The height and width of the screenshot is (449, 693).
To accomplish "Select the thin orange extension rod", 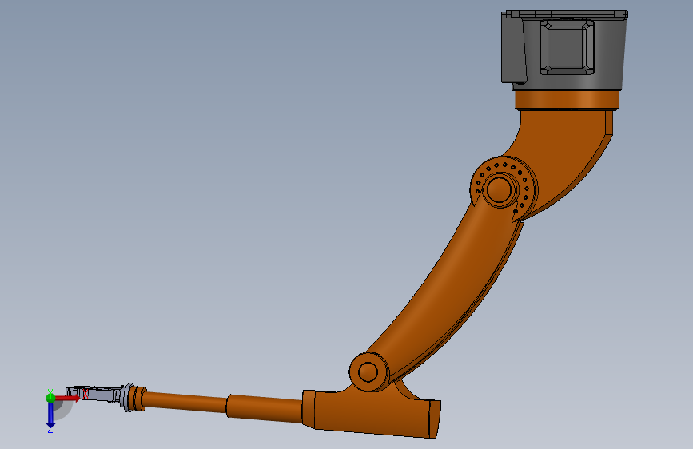I will click(x=185, y=401).
